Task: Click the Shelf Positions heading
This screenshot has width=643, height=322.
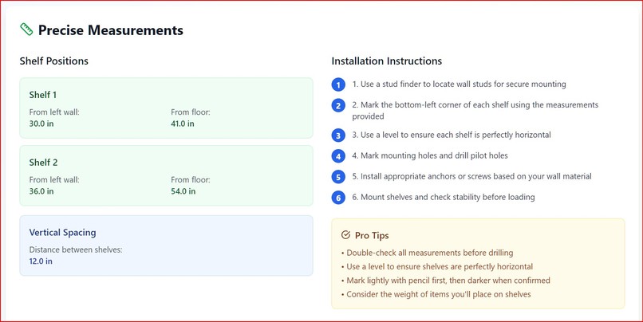Action: [x=54, y=61]
